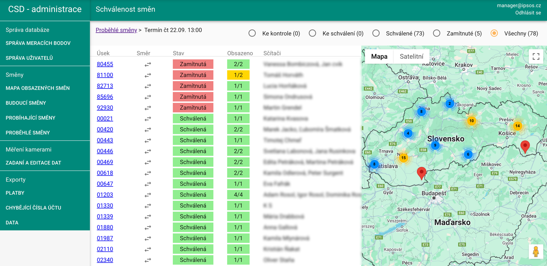
Task: Click the orange cluster marker labeled 15
Action: 403,158
